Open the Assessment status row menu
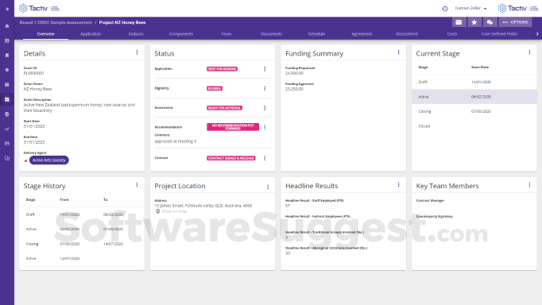The height and width of the screenshot is (305, 542). click(x=265, y=108)
